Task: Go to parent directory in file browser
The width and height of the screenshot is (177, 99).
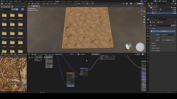Action: tap(7, 7)
